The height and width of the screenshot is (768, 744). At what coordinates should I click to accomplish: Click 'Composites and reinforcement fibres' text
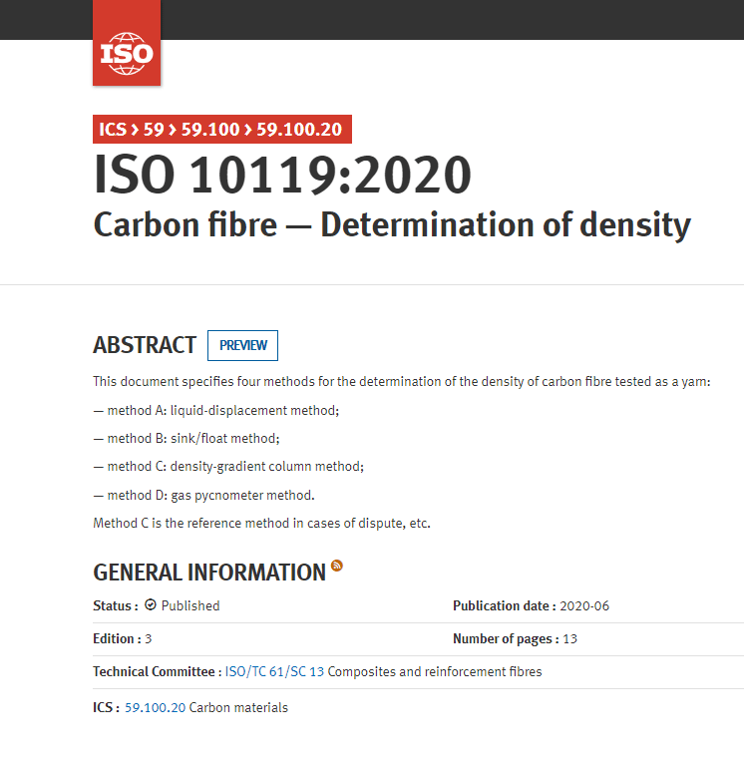pos(435,671)
